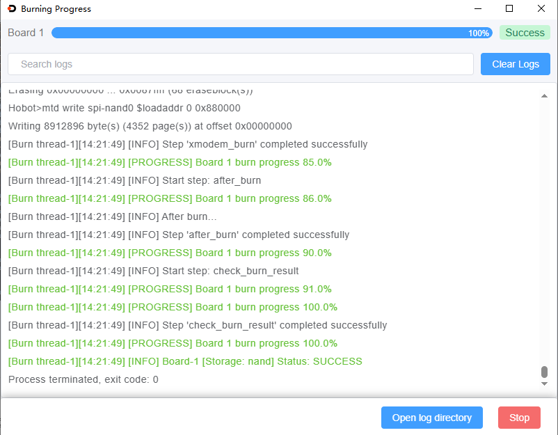Click the scroll down arrow in logs
This screenshot has height=435, width=558.
pyautogui.click(x=544, y=383)
